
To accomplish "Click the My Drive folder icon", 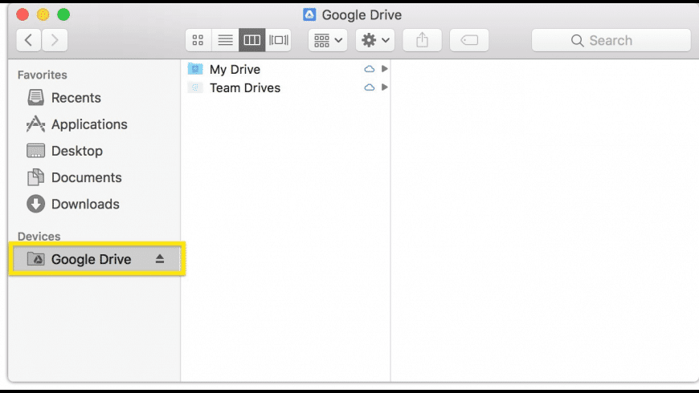I will click(x=195, y=69).
